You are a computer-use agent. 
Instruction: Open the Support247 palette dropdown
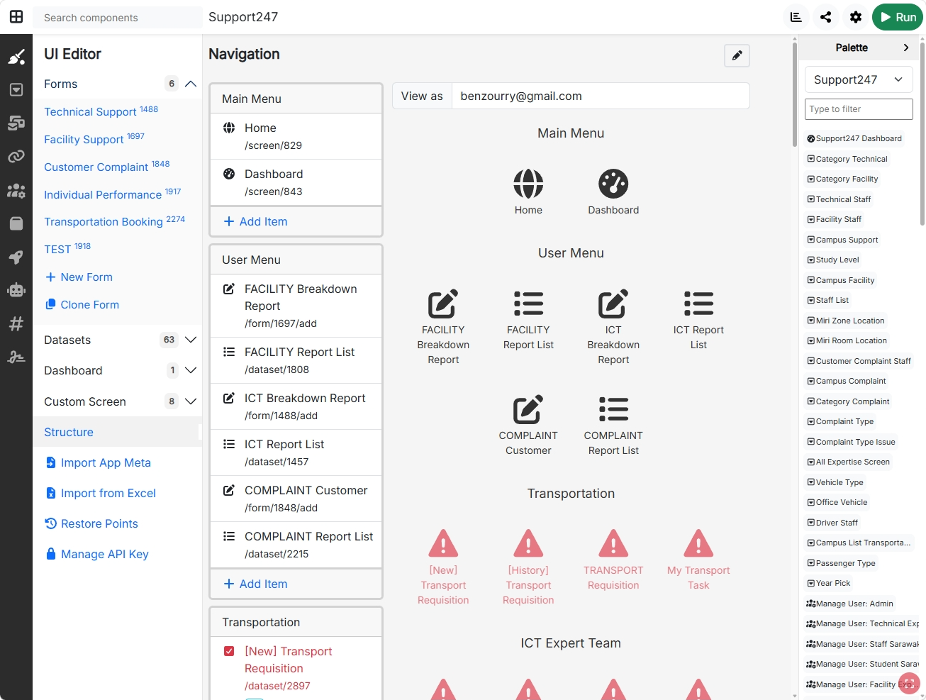pyautogui.click(x=859, y=79)
